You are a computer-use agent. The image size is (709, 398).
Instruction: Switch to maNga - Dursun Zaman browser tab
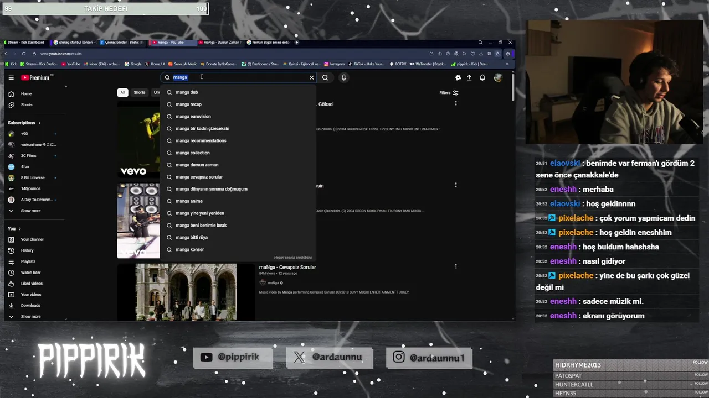[x=219, y=43]
